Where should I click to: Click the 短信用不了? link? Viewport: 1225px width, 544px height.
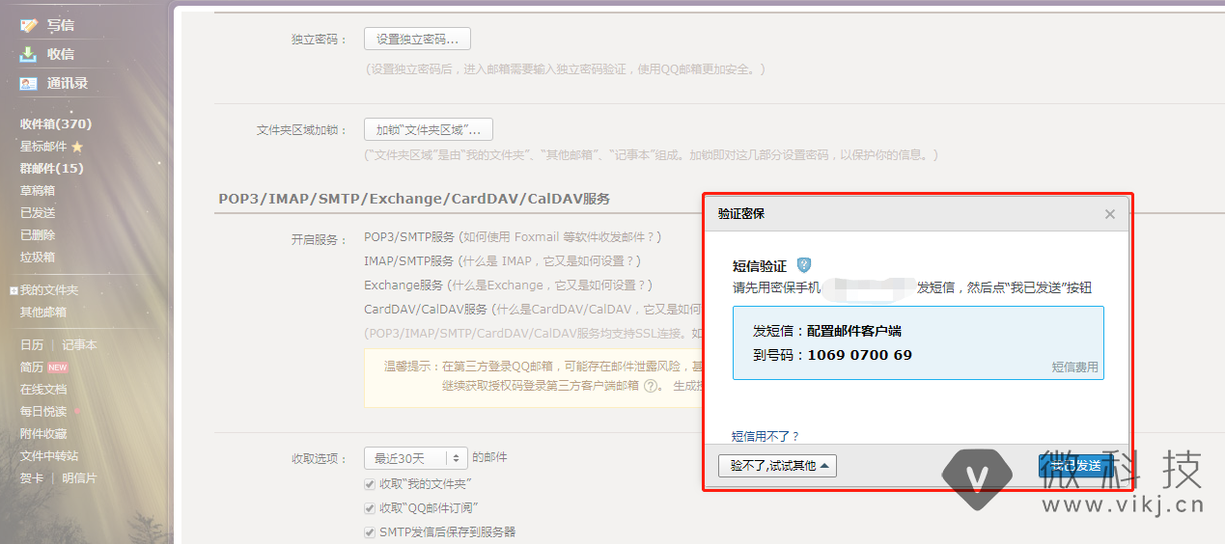coord(766,436)
